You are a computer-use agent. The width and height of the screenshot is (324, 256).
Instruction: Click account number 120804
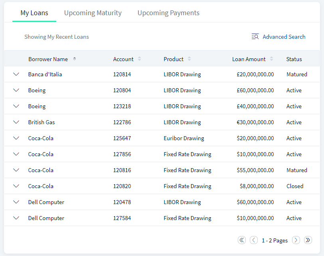click(x=122, y=90)
